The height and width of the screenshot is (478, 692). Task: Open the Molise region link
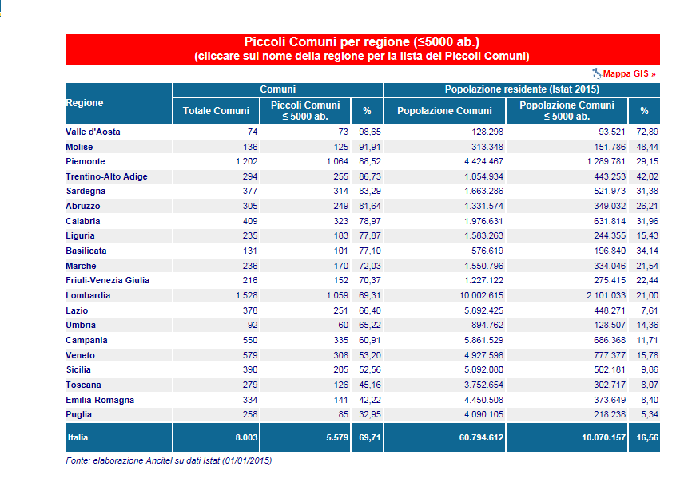click(x=79, y=147)
